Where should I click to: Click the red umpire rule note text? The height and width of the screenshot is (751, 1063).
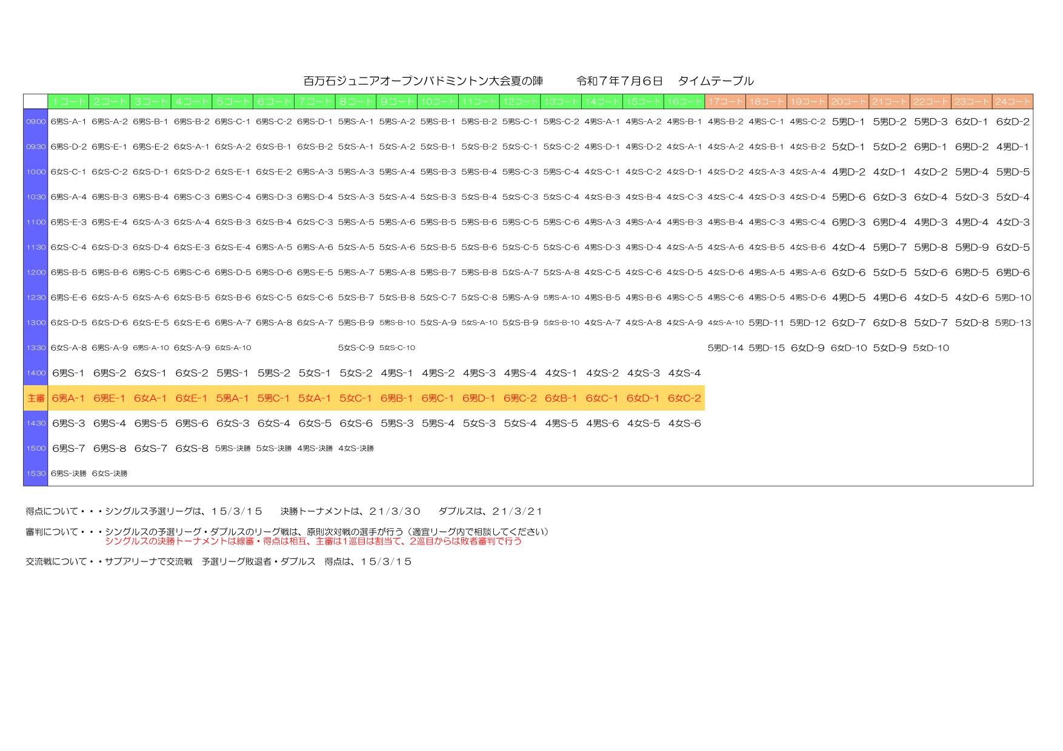[x=313, y=541]
